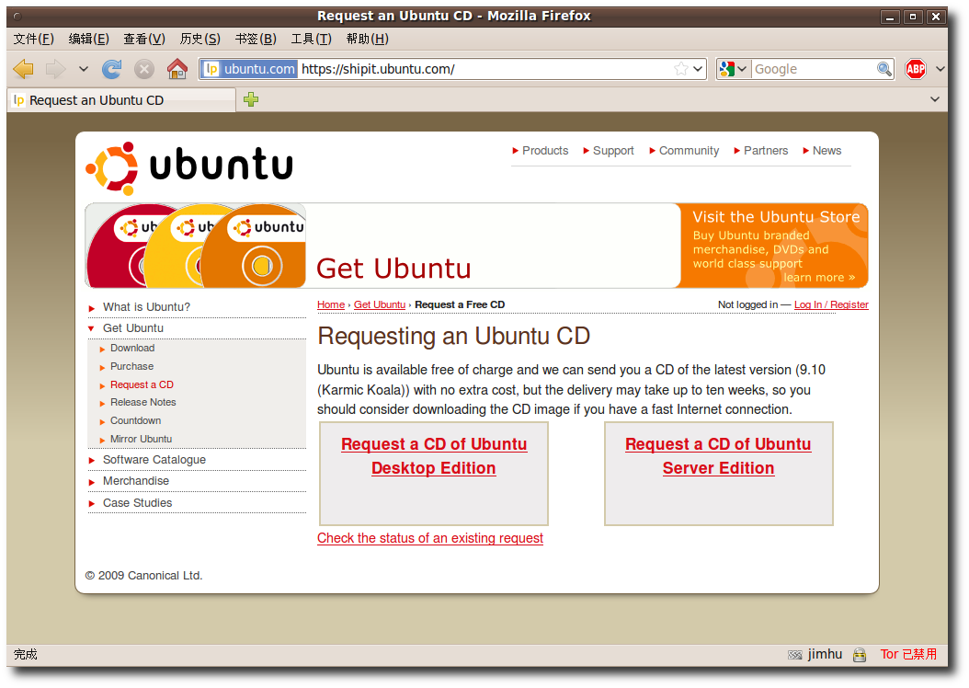Open the 查看(V) menu
Image resolution: width=969 pixels, height=688 pixels.
coord(144,39)
